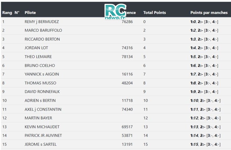Click YANNICK s AIGOIN's name

pyautogui.click(x=42, y=74)
